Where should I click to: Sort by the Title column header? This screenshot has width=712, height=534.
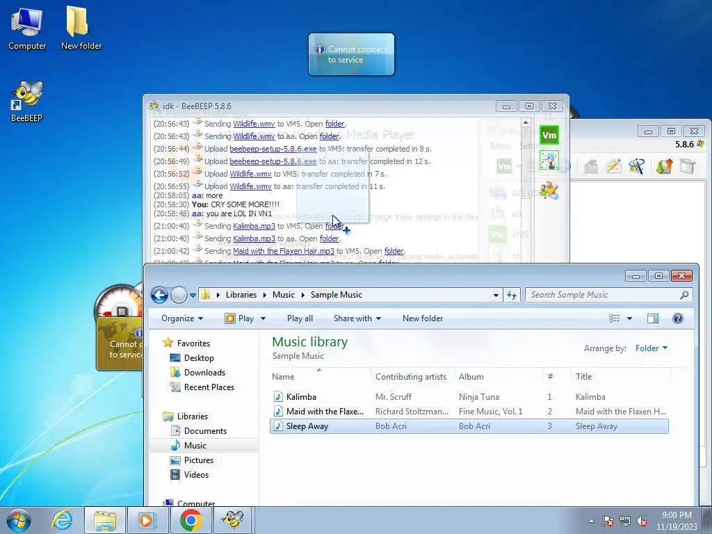click(x=620, y=376)
